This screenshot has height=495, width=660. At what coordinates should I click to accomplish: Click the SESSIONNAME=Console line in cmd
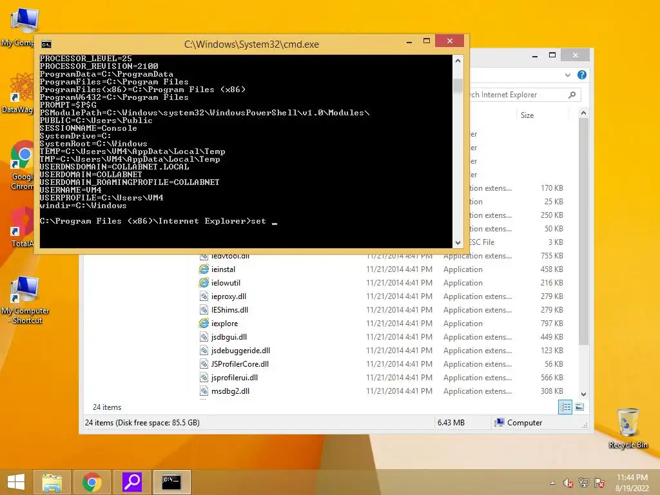pos(88,128)
